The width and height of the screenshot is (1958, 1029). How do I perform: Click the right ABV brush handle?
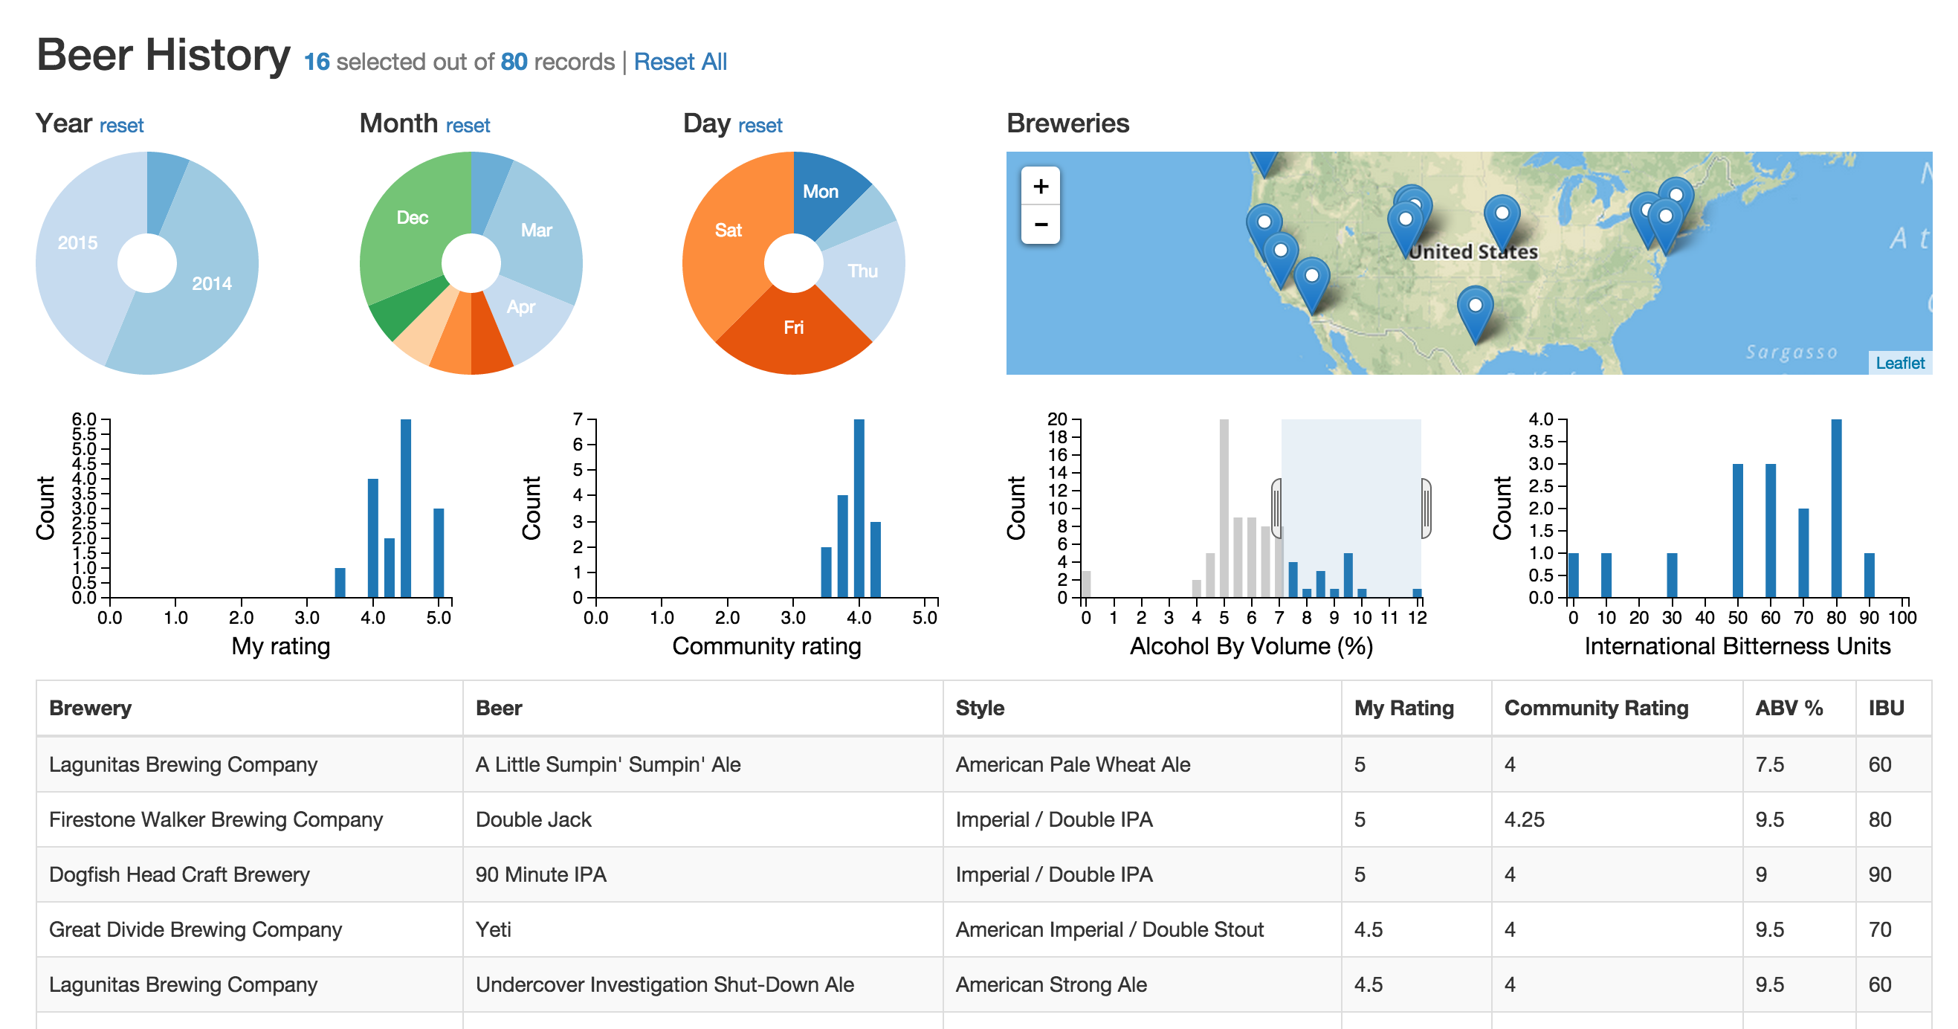click(x=1426, y=508)
